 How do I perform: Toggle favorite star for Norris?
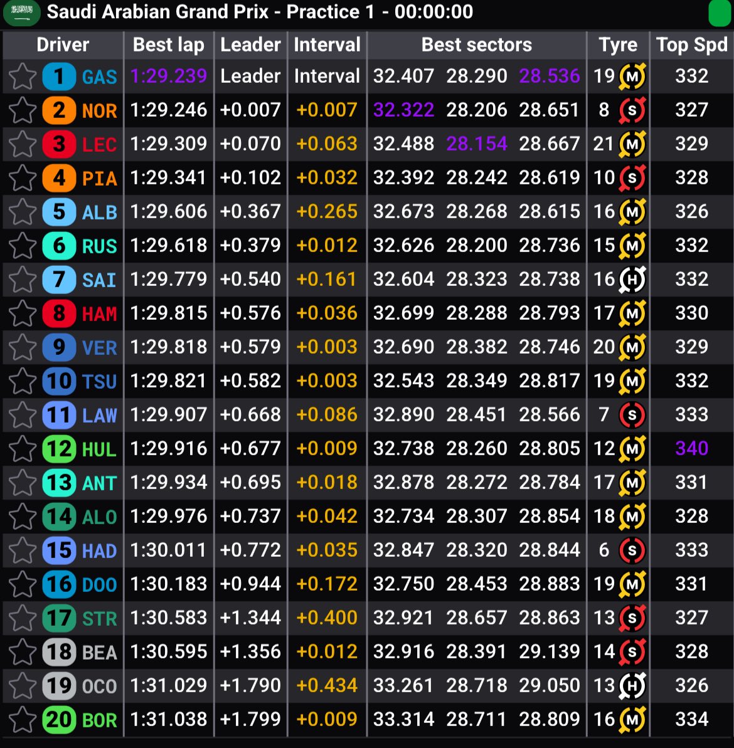tap(23, 110)
